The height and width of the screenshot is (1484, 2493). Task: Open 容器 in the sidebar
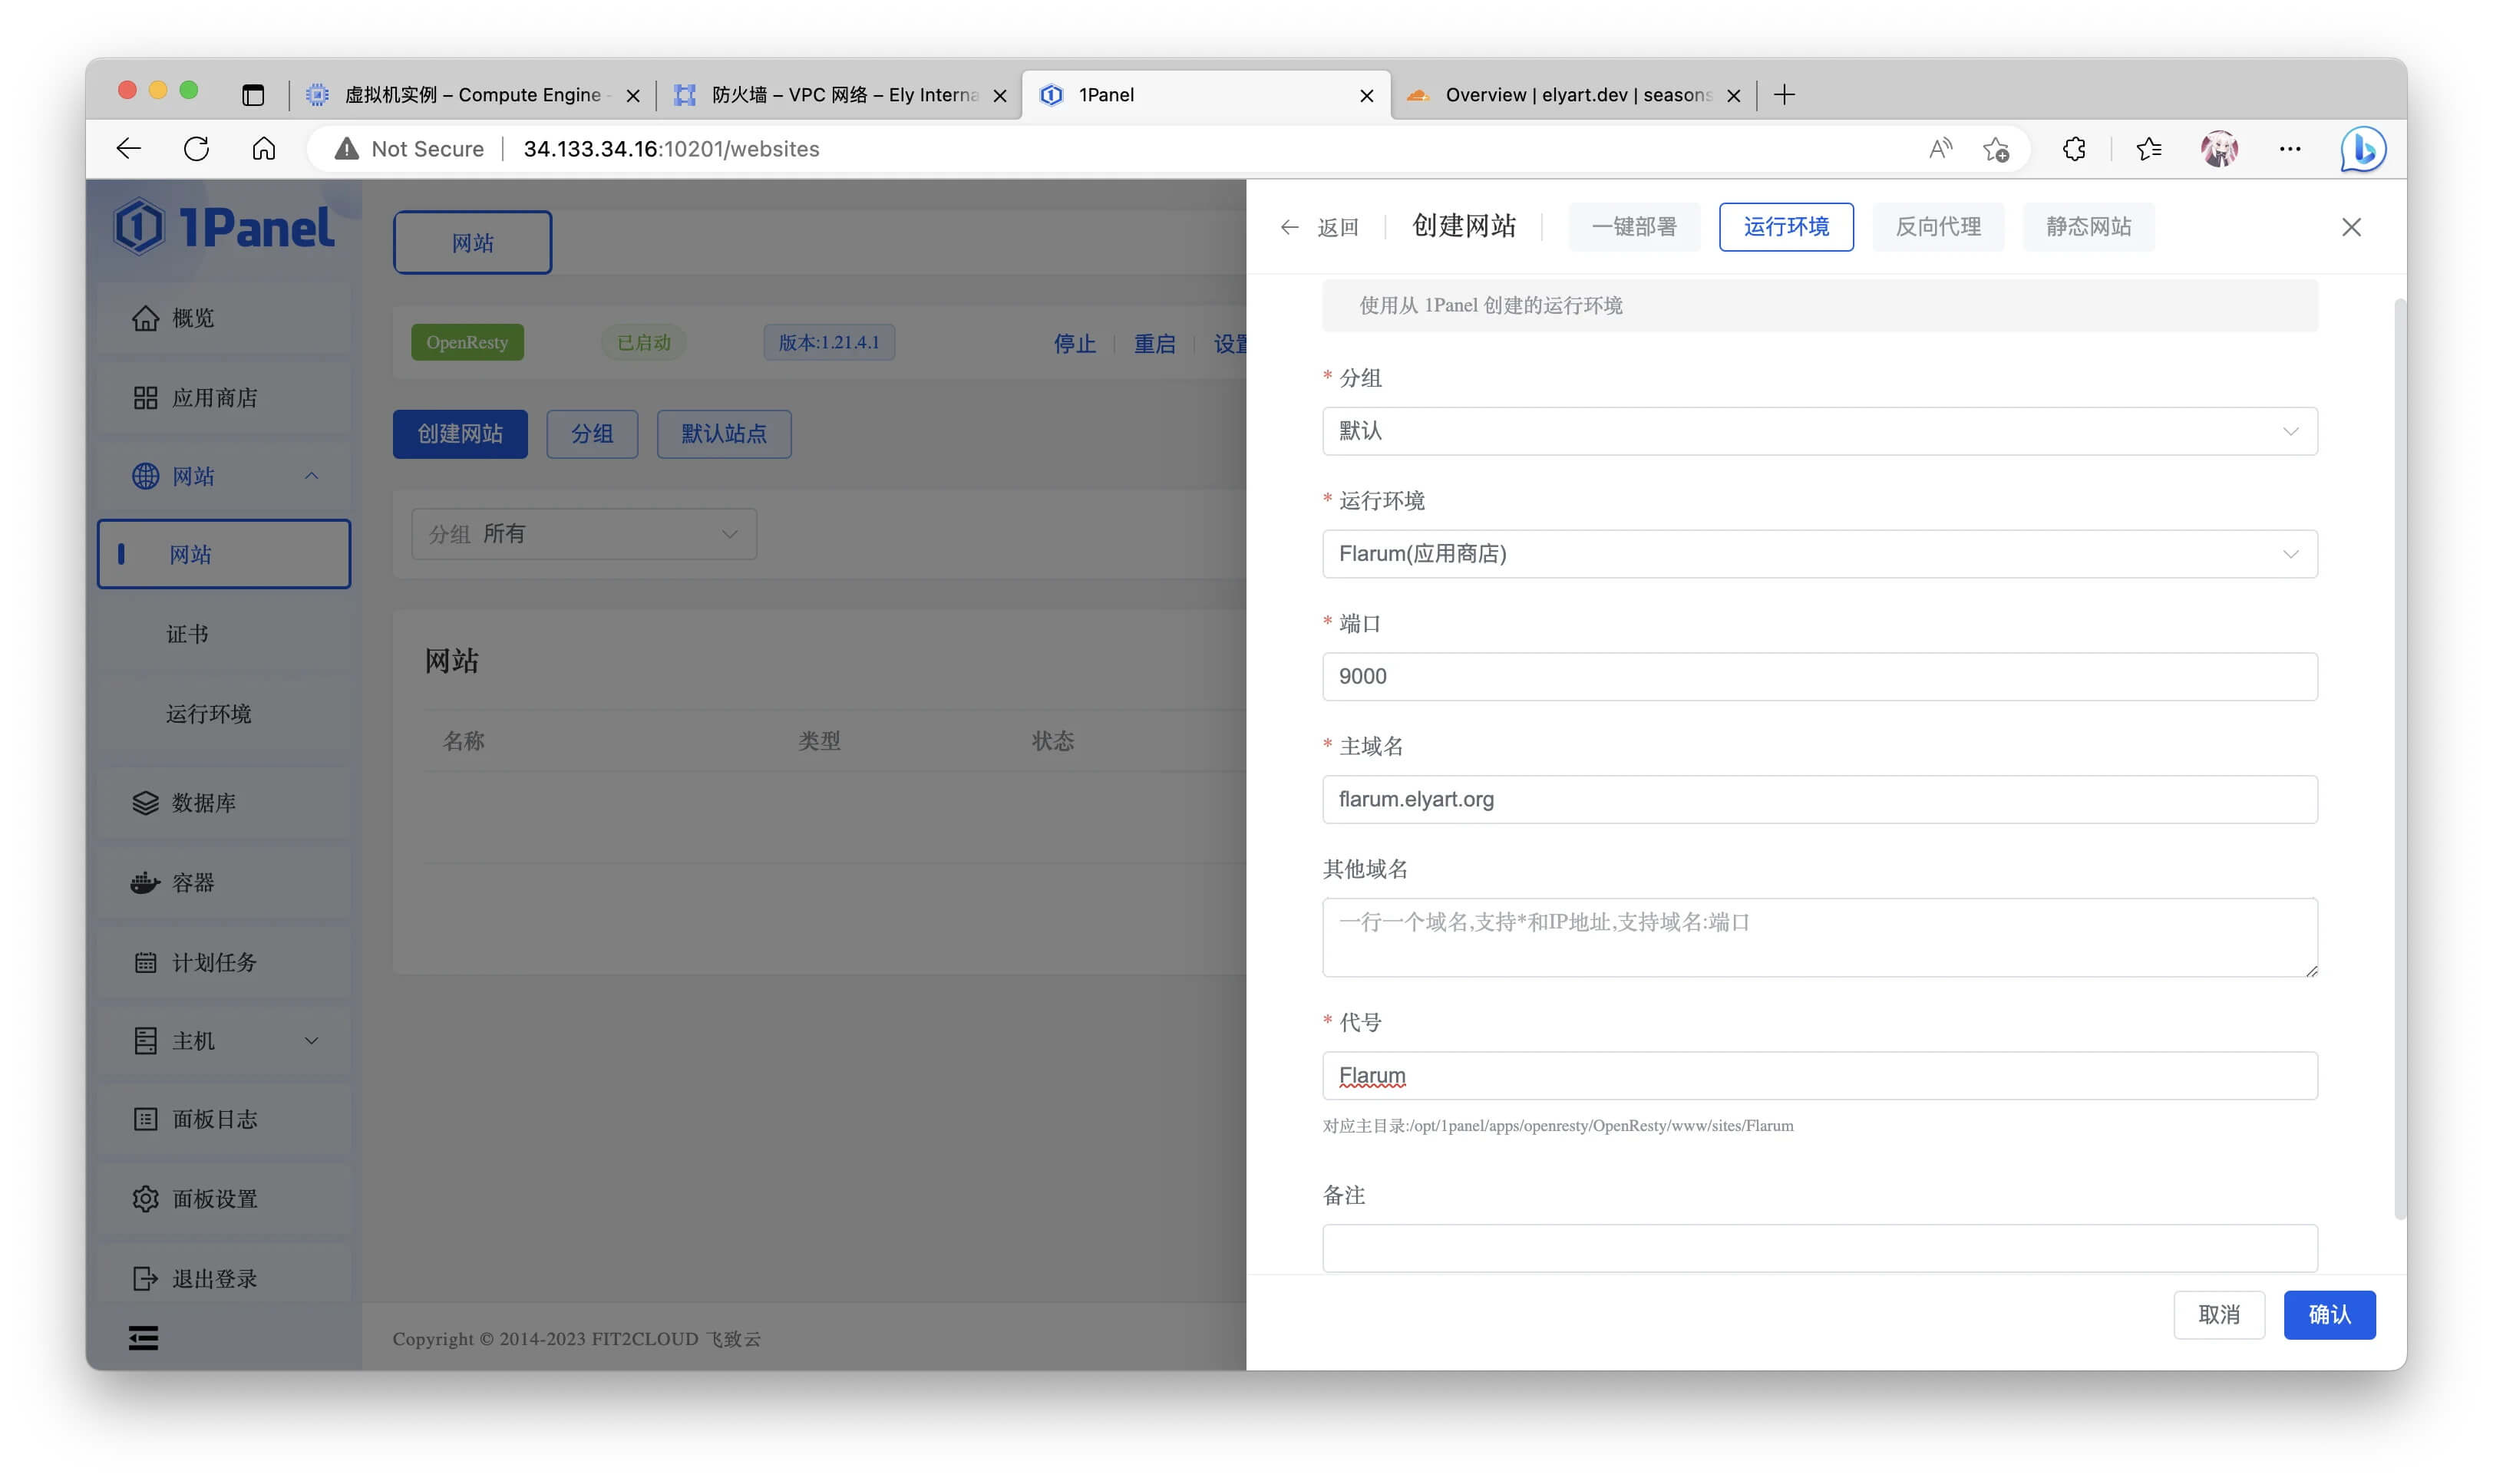224,883
